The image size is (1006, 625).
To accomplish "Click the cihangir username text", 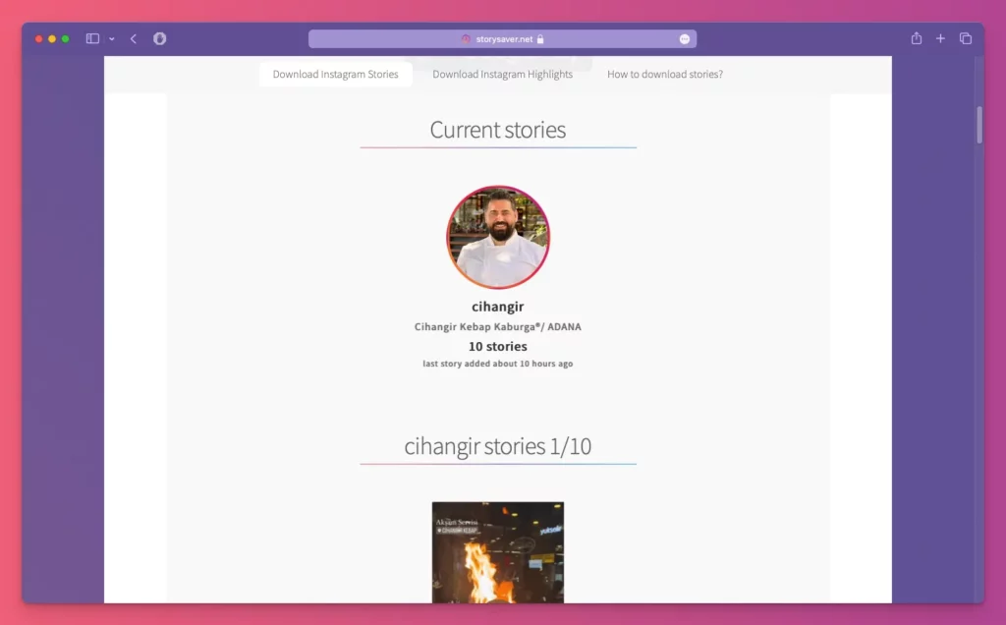I will pyautogui.click(x=498, y=307).
